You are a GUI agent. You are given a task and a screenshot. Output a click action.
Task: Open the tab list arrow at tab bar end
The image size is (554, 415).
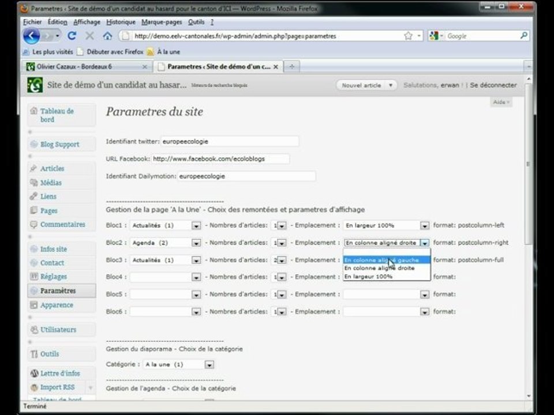click(529, 67)
